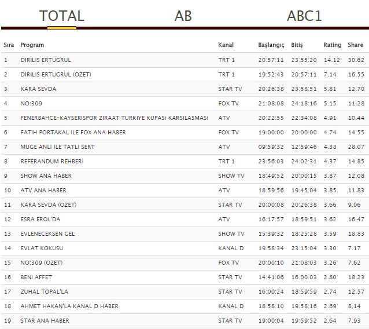Click start time 09:59:32
369x329 pixels.
pyautogui.click(x=271, y=147)
